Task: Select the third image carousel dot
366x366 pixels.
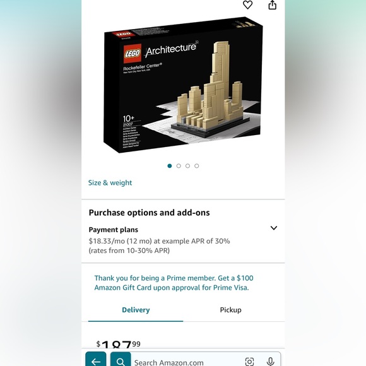Action: tap(187, 166)
